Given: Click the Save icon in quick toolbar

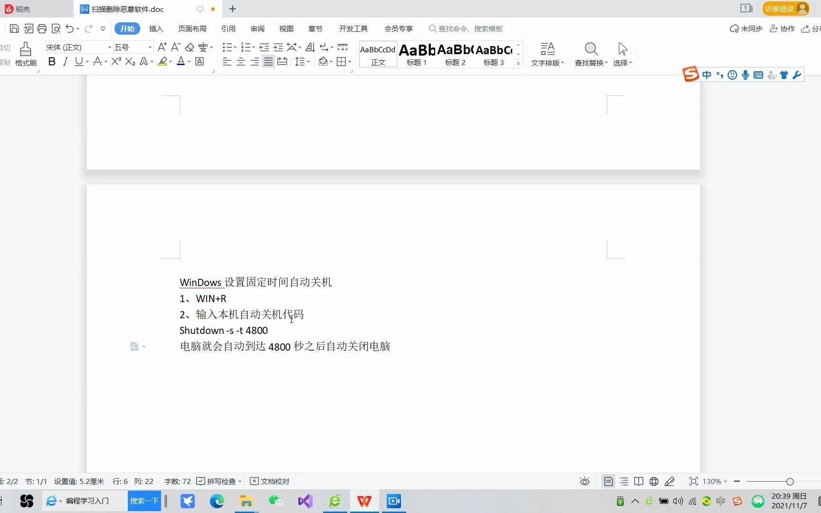Looking at the screenshot, I should pyautogui.click(x=14, y=28).
